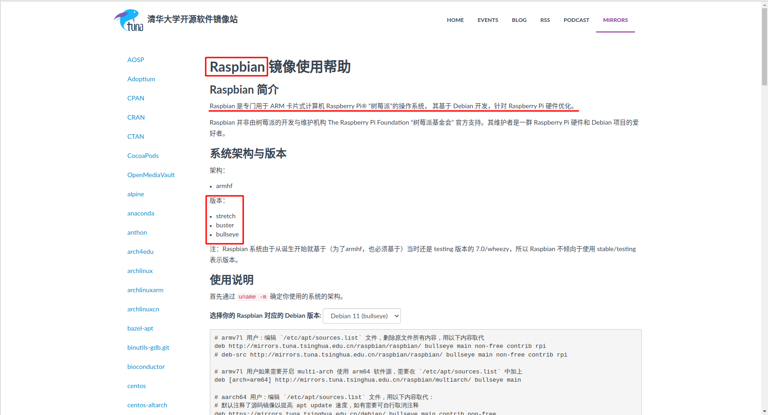Click the '使用说明' heading
768x415 pixels.
[232, 280]
